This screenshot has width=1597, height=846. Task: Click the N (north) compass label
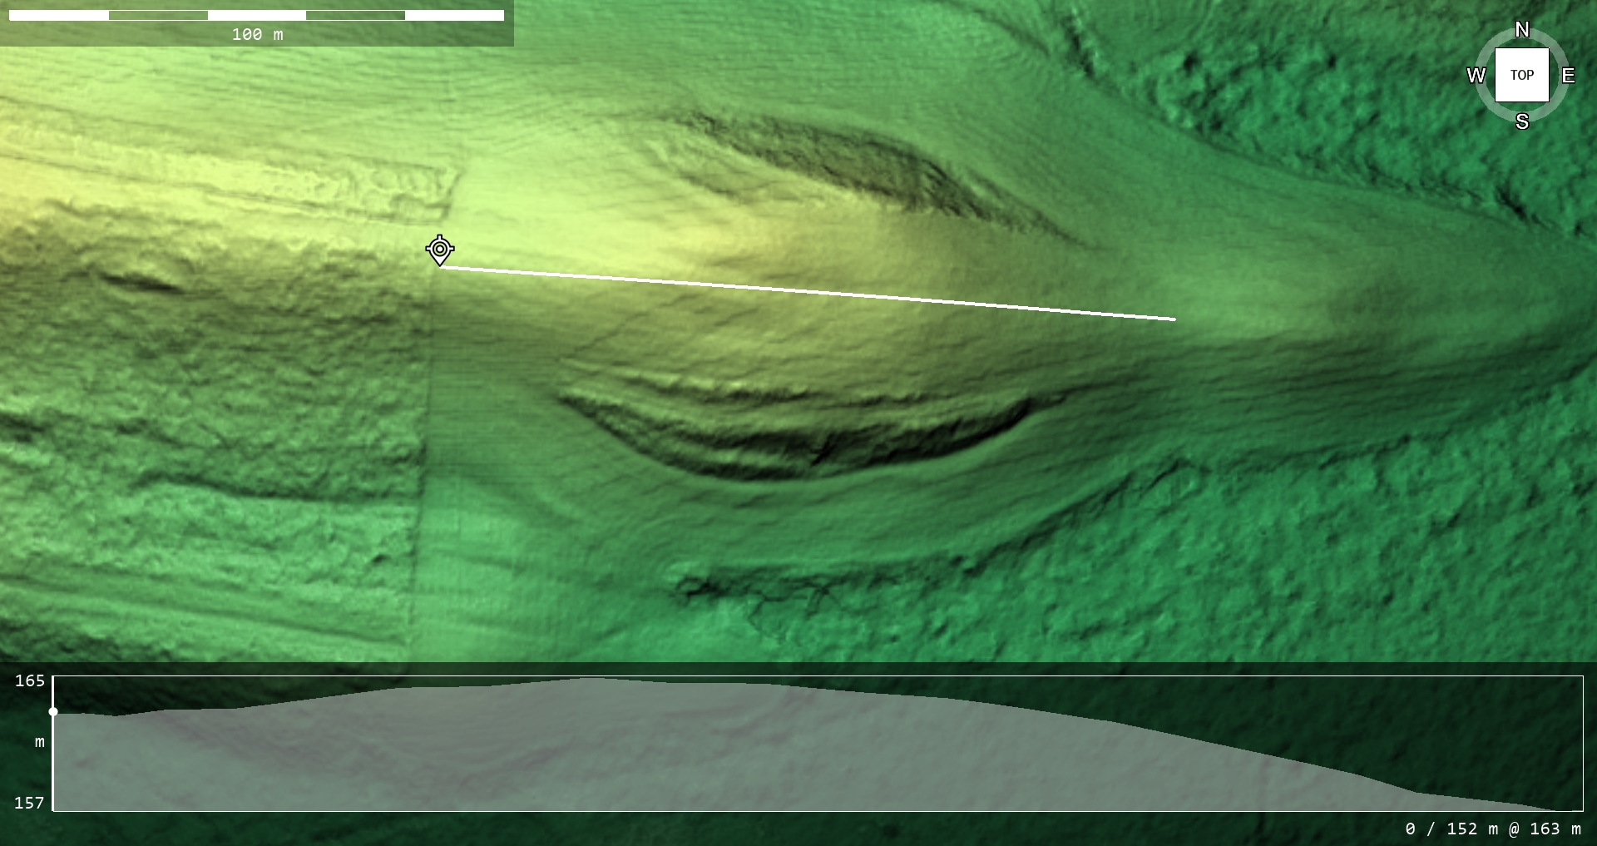(x=1521, y=30)
